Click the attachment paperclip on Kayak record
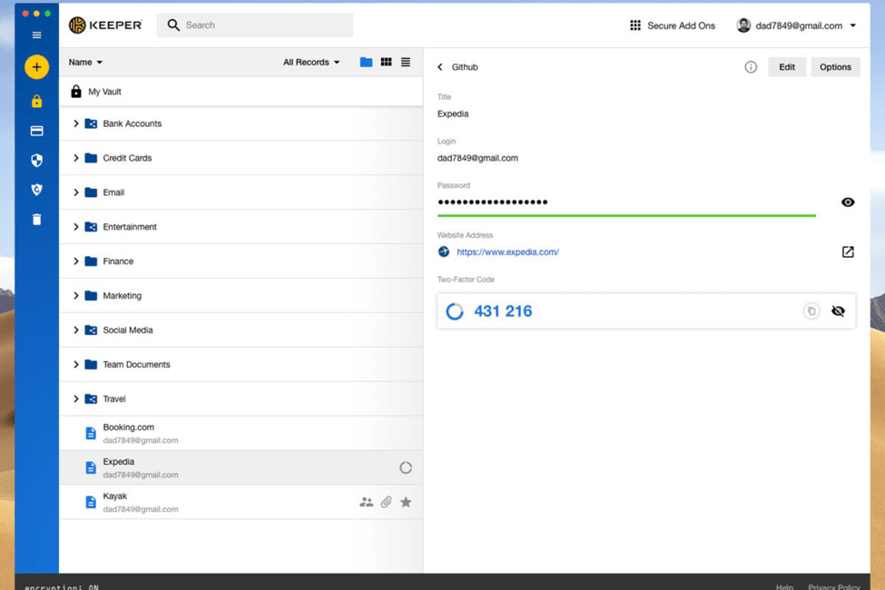This screenshot has width=885, height=590. tap(386, 500)
